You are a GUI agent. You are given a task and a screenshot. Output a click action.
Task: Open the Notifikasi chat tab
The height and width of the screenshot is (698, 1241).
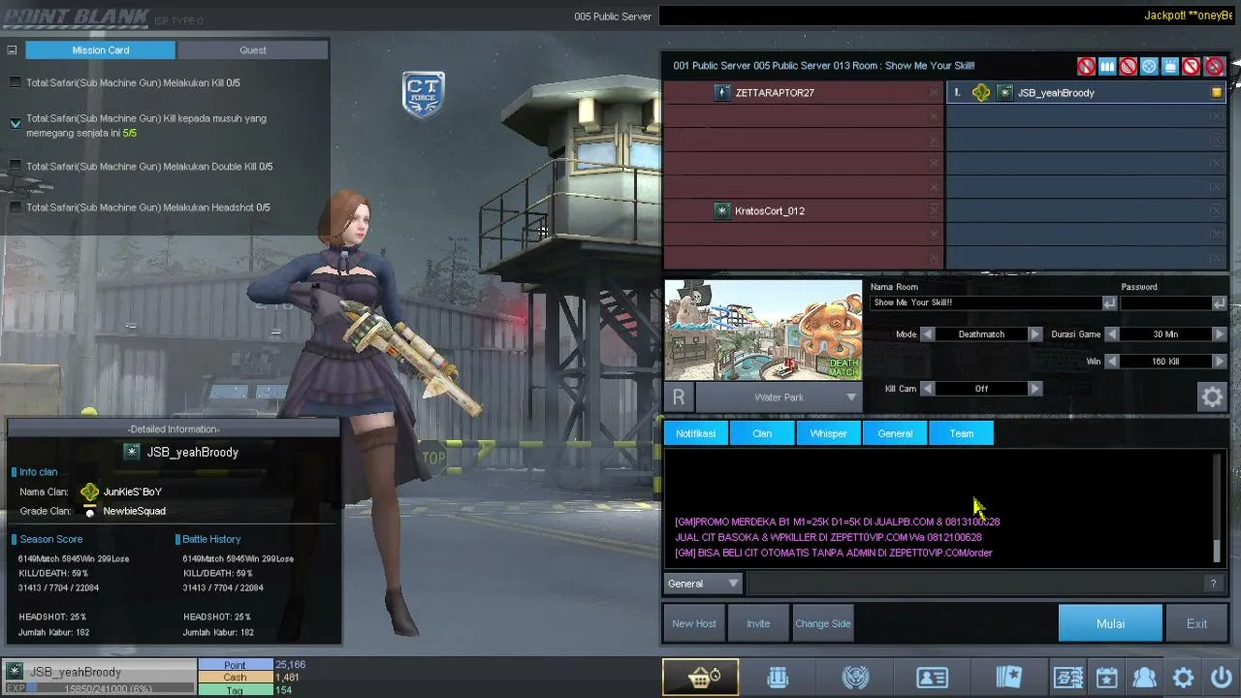point(696,433)
